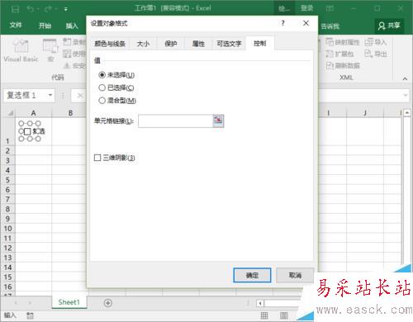Open the Visual Basic editor icon

21,46
